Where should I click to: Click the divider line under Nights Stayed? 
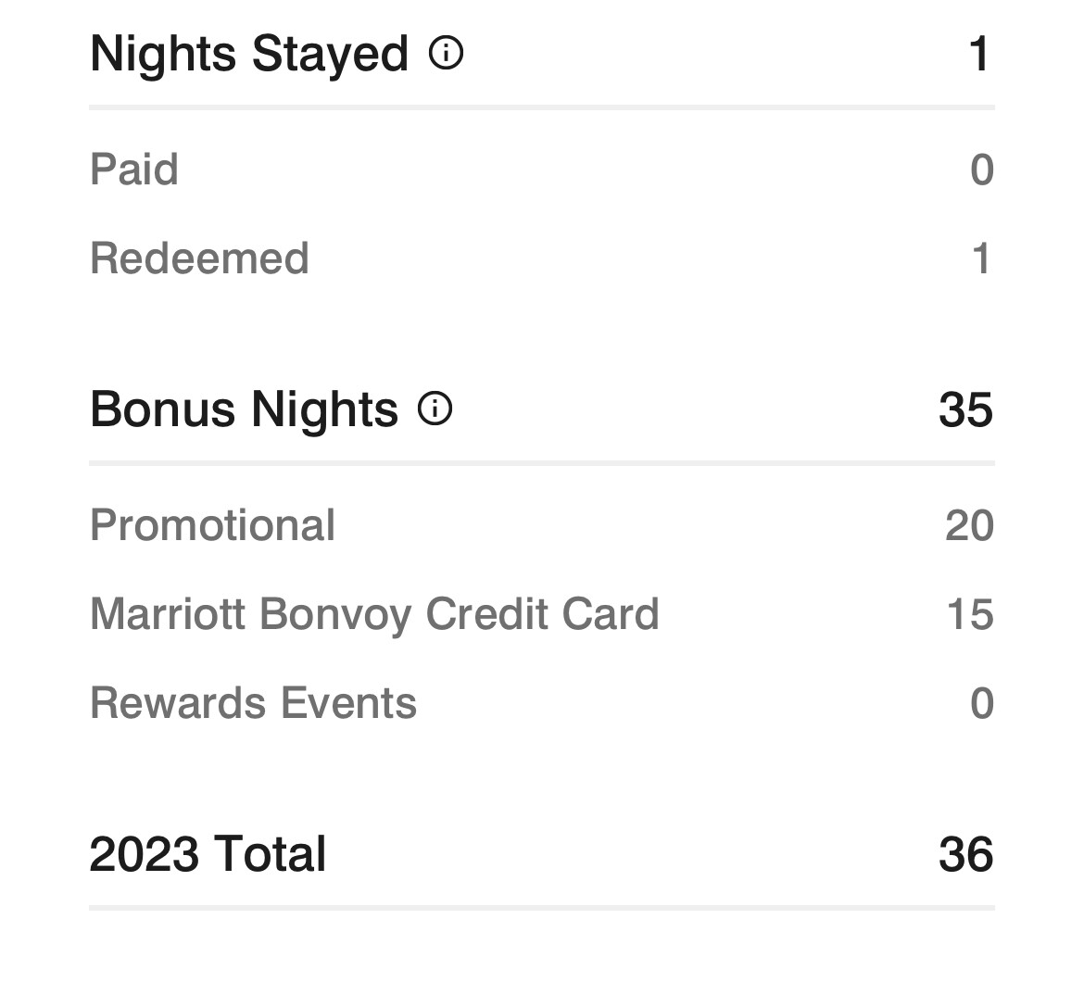coord(542,107)
